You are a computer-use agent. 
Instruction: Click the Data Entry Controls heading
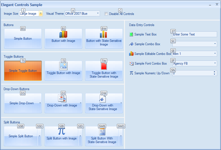pos(142,25)
